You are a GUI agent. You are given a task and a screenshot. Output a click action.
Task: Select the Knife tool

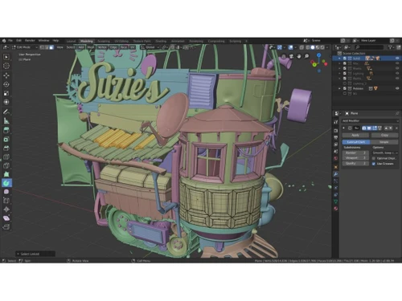(6, 165)
